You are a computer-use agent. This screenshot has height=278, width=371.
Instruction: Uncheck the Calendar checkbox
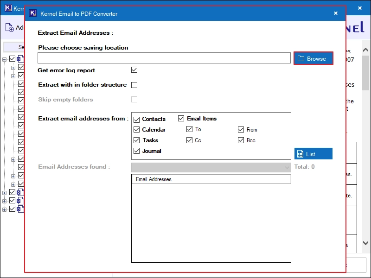pyautogui.click(x=136, y=130)
